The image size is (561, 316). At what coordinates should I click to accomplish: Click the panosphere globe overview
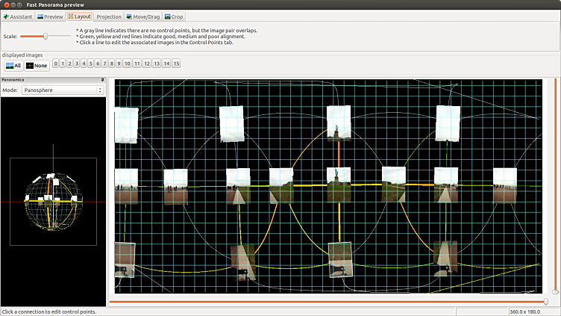(x=52, y=202)
